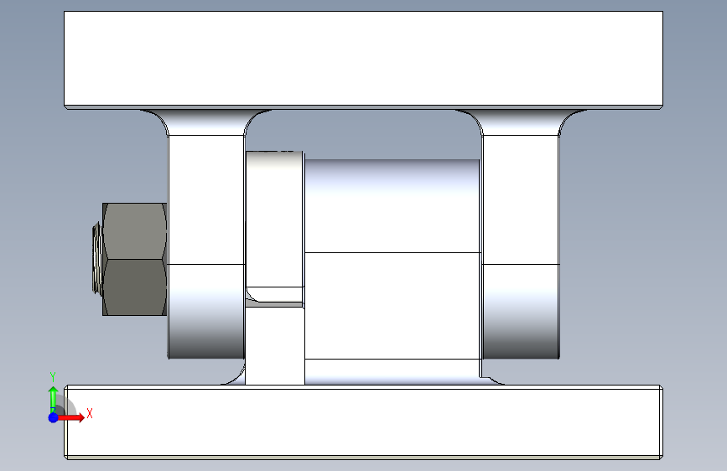
Task: Select the large top plate of the assembly
Action: 363,60
